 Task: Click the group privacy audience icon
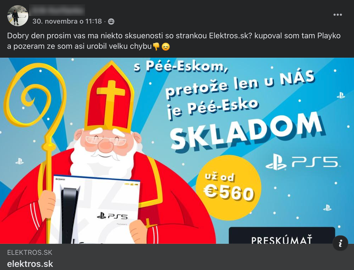pyautogui.click(x=111, y=21)
